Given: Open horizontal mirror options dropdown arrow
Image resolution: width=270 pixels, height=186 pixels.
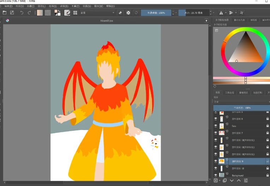Looking at the screenshot, I should point(226,13).
